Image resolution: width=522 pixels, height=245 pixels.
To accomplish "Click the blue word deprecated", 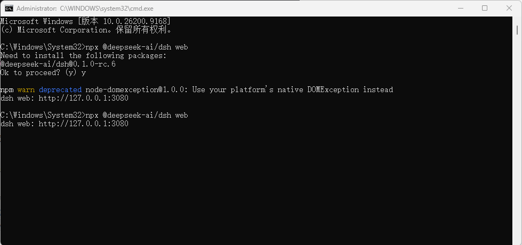I will (x=60, y=89).
